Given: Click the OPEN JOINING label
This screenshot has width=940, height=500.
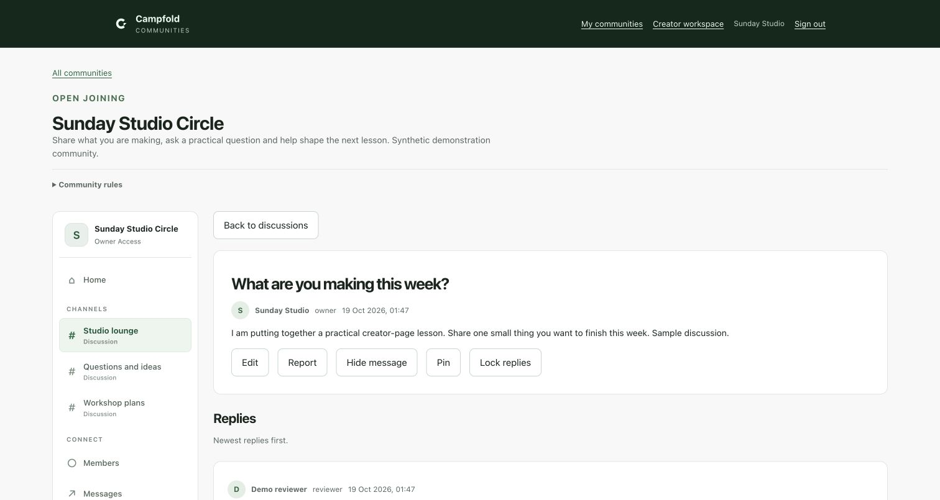Looking at the screenshot, I should point(89,98).
